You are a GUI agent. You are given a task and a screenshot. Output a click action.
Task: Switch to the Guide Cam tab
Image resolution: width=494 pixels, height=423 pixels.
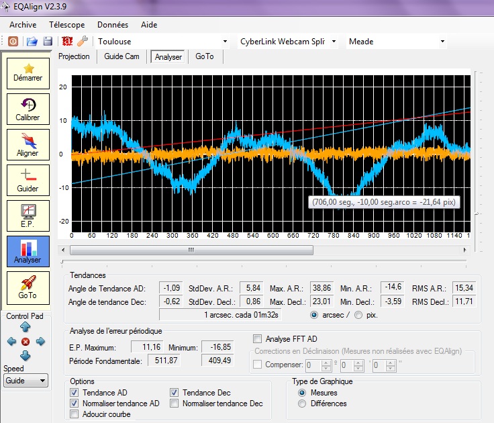121,56
